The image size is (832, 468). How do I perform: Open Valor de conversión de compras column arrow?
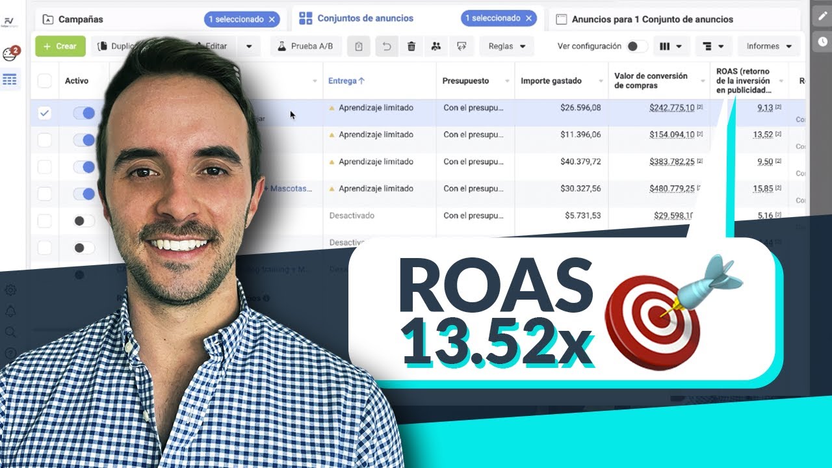pyautogui.click(x=703, y=81)
